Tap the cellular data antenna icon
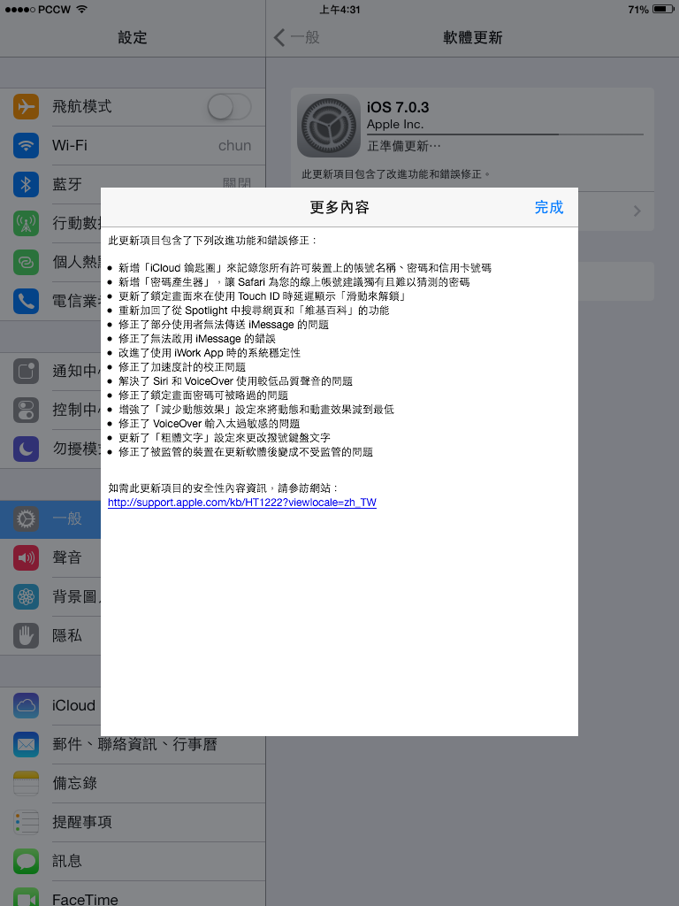Image resolution: width=679 pixels, height=906 pixels. click(x=26, y=223)
